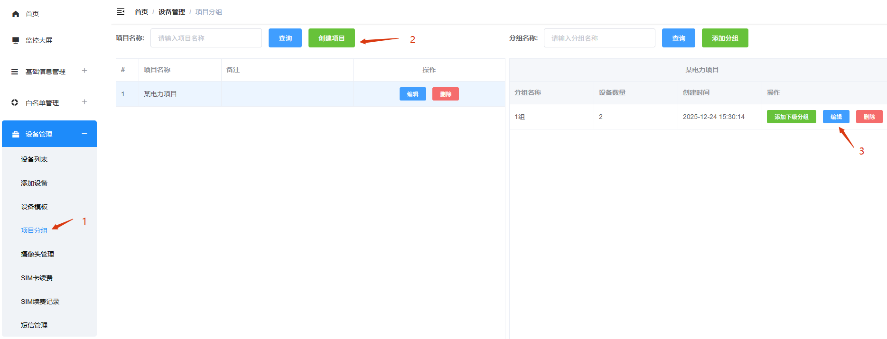Expand 基础信息管理 with its plus sign
Image resolution: width=887 pixels, height=339 pixels.
[84, 71]
